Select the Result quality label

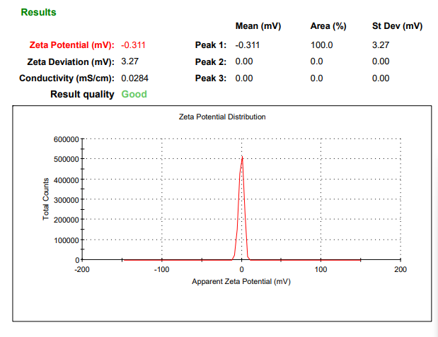[x=82, y=94]
